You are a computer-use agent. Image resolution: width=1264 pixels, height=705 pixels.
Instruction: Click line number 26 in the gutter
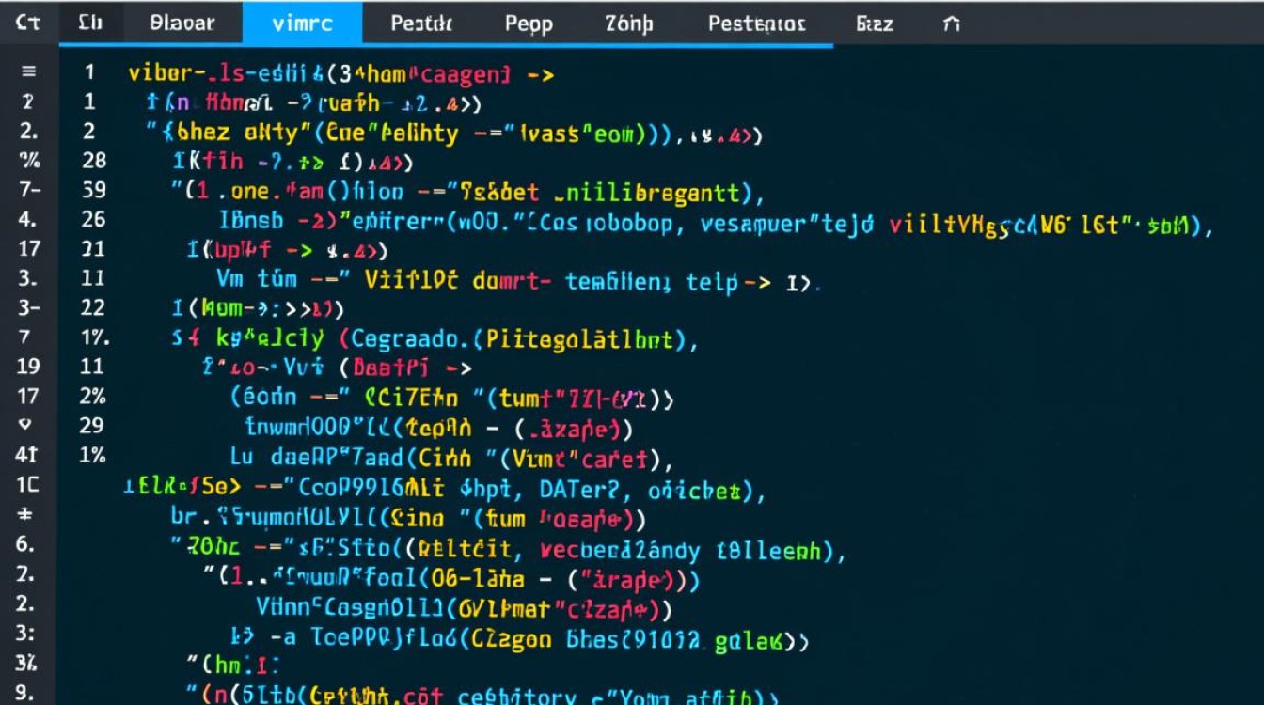(93, 221)
